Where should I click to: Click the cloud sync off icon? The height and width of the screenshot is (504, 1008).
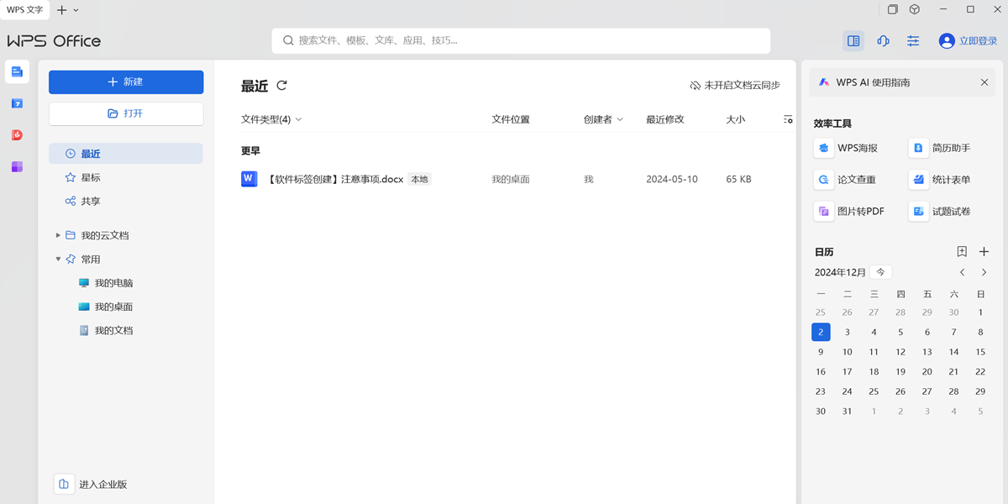click(695, 86)
